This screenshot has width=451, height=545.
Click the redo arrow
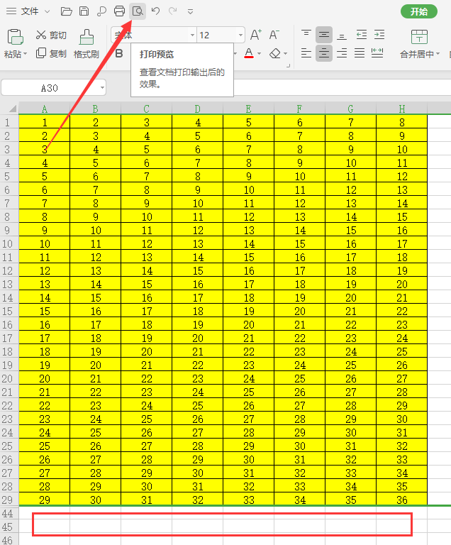click(x=173, y=11)
